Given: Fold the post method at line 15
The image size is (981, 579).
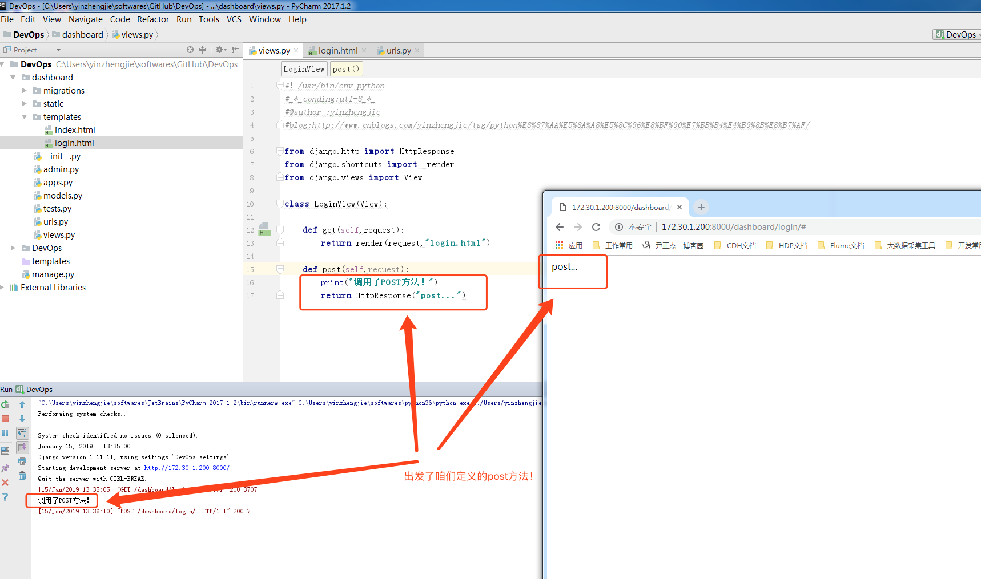Looking at the screenshot, I should coord(280,269).
